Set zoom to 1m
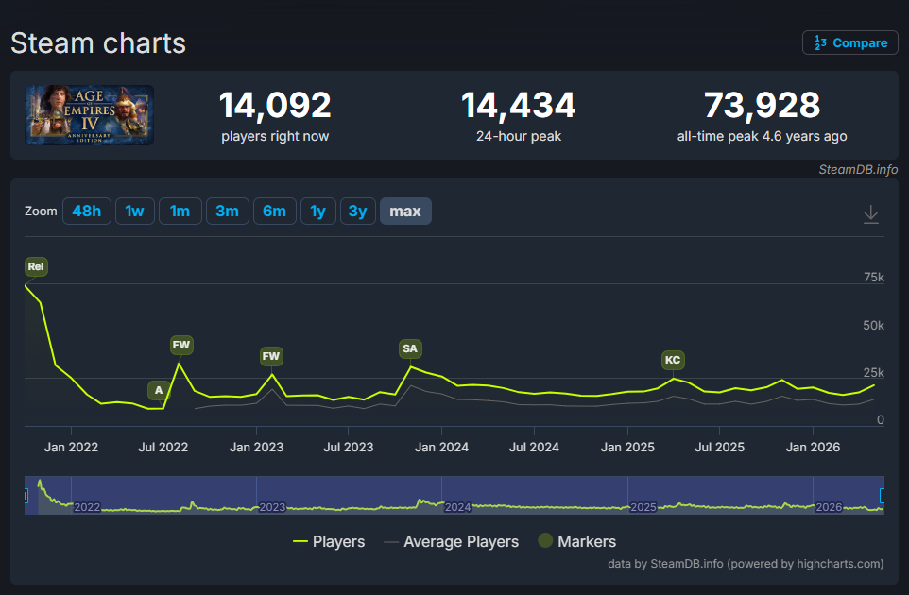The image size is (909, 595). click(x=180, y=211)
